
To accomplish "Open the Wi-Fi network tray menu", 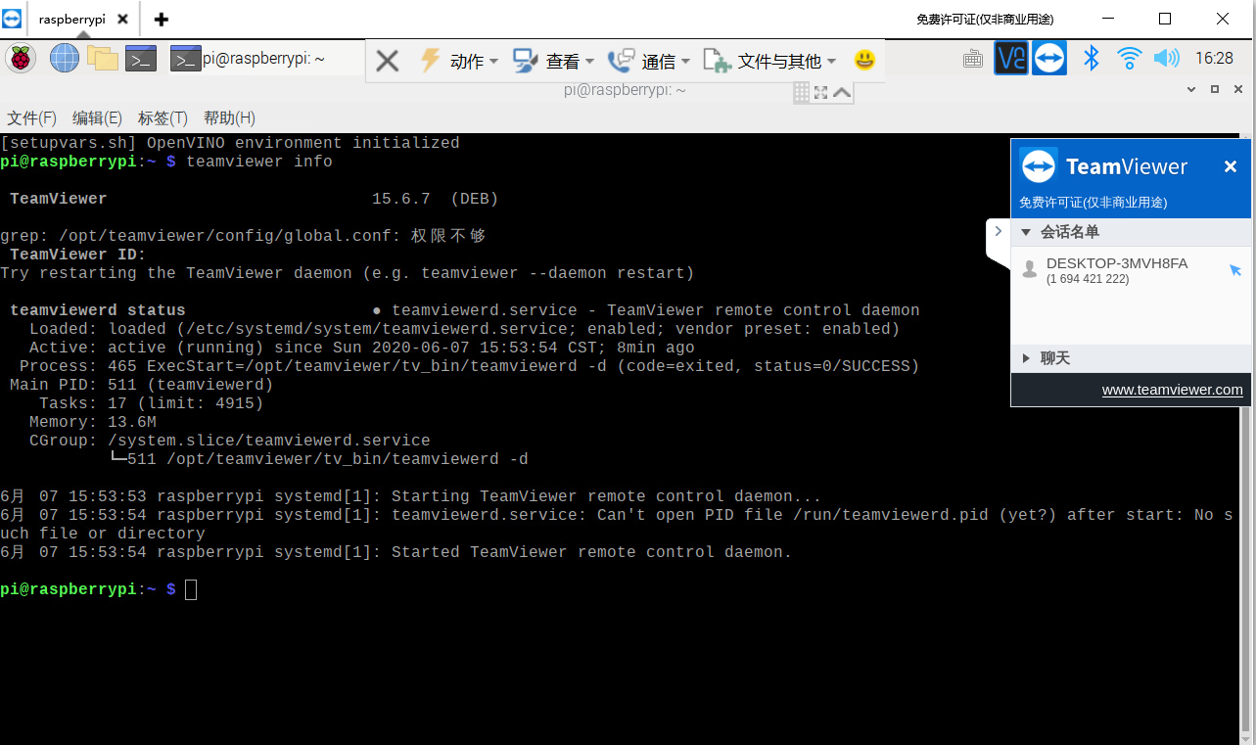I will click(1130, 59).
